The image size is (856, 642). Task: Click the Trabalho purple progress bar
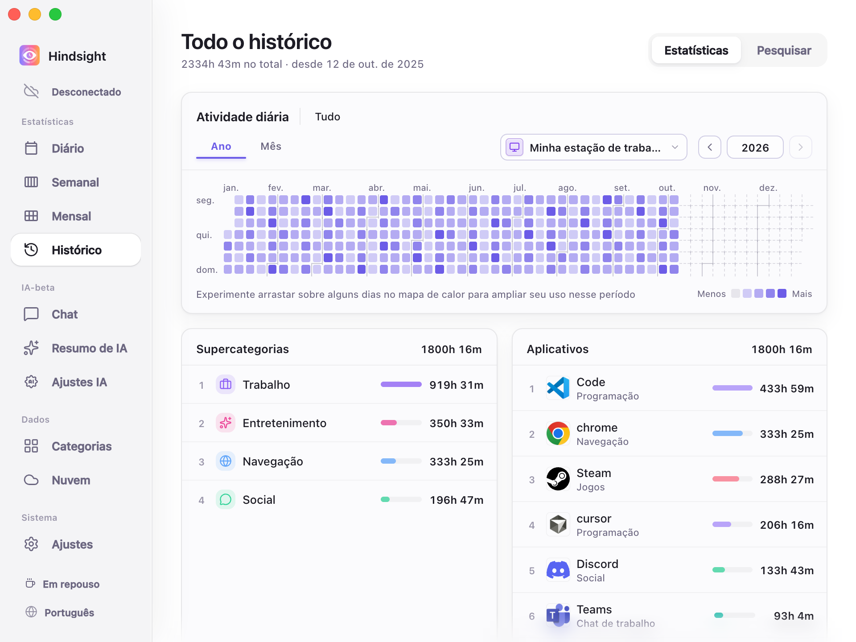[401, 384]
